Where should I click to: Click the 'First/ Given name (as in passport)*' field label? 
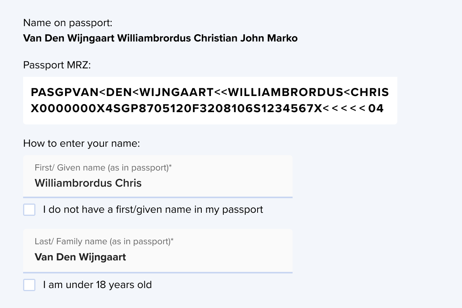click(102, 168)
